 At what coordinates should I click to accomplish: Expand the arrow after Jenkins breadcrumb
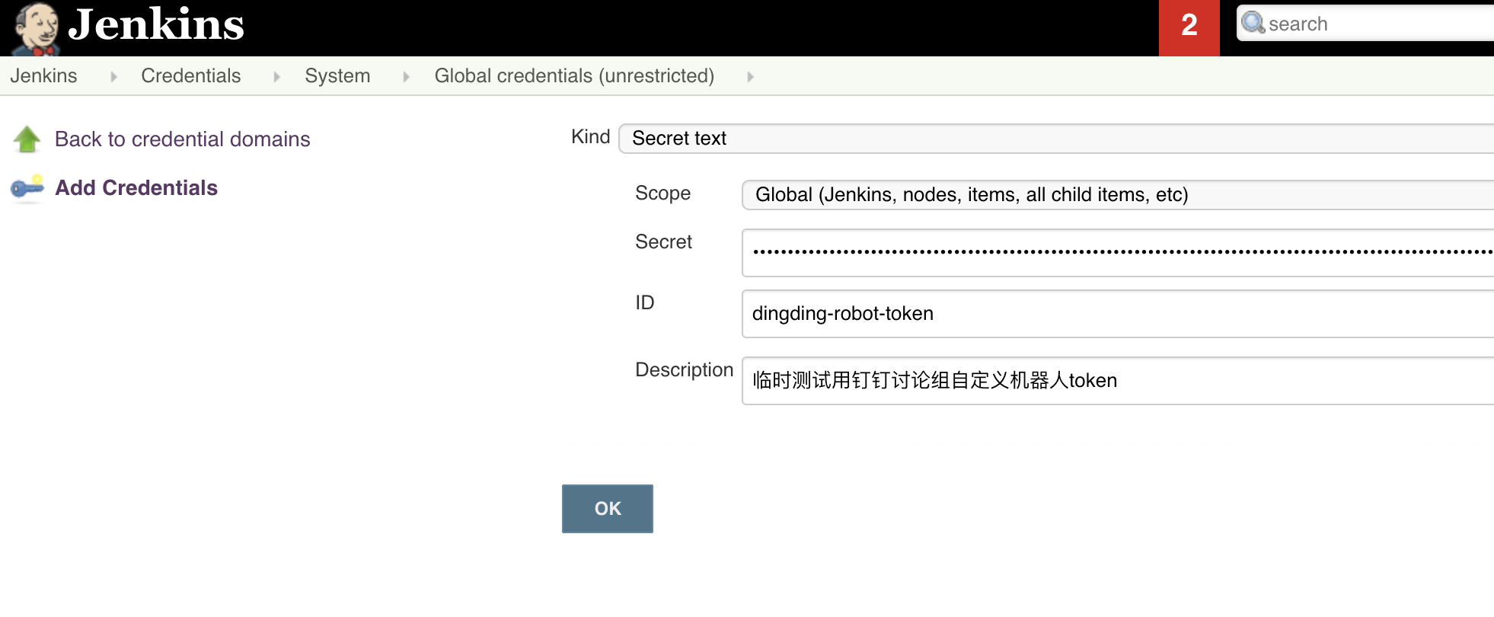pos(113,77)
